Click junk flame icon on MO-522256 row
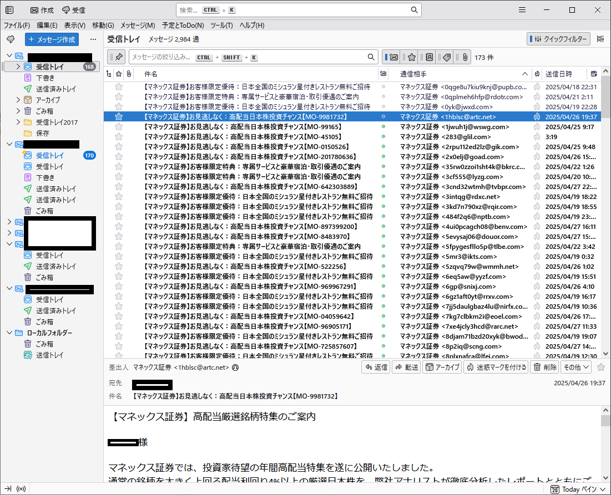 point(537,267)
